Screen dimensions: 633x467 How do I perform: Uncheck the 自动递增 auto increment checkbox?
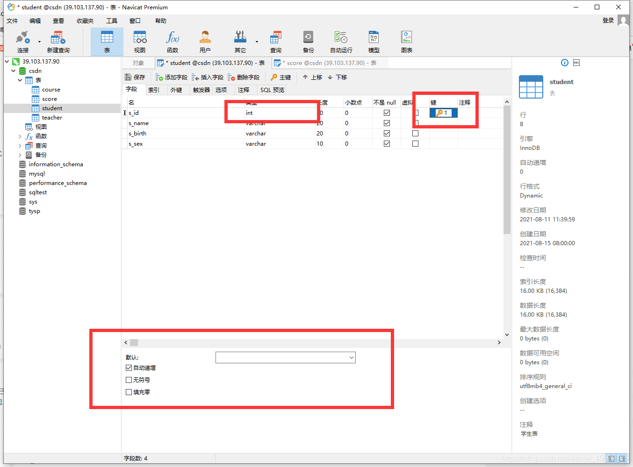pos(129,368)
